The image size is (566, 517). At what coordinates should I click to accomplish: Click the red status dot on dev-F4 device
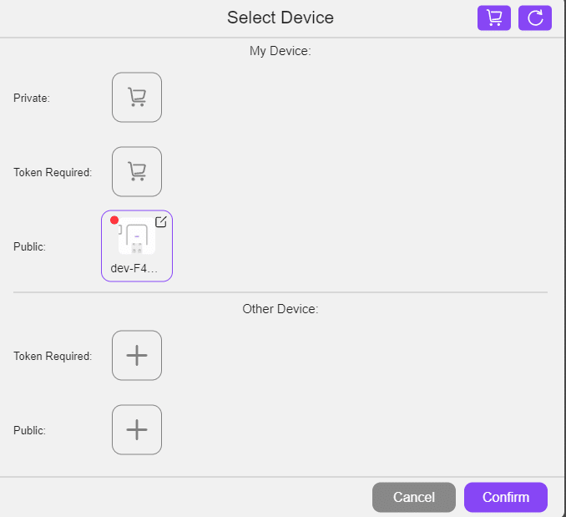coord(114,221)
